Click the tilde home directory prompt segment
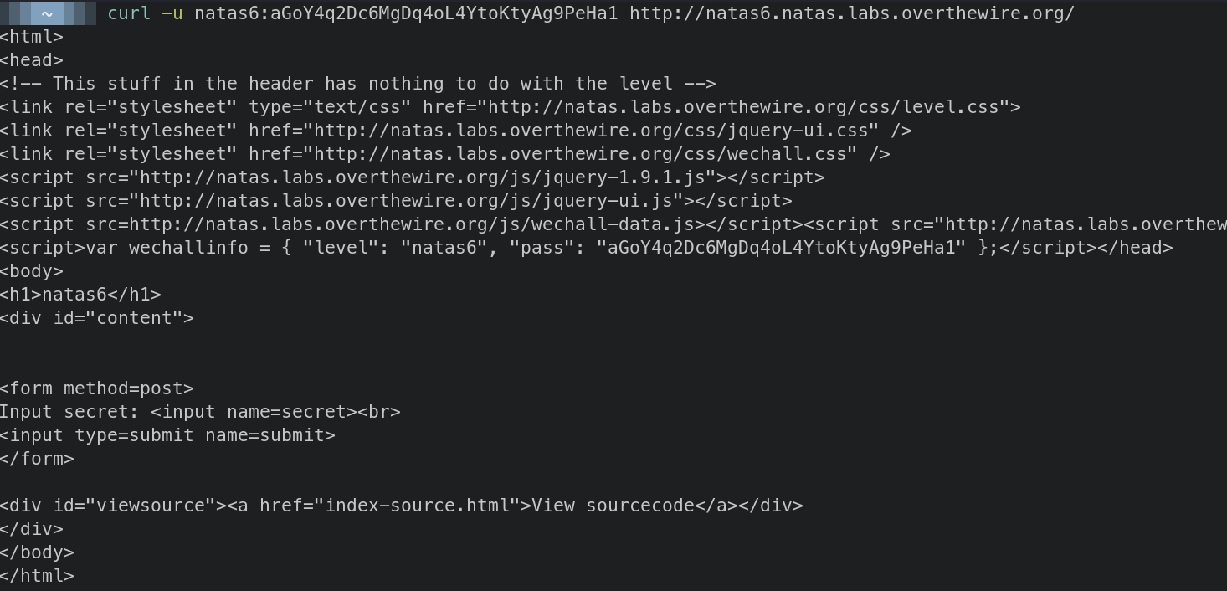The image size is (1227, 591). point(48,13)
